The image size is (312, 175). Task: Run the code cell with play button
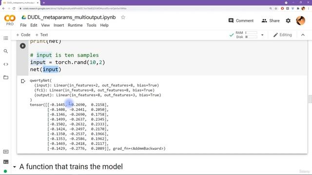coord(23,46)
